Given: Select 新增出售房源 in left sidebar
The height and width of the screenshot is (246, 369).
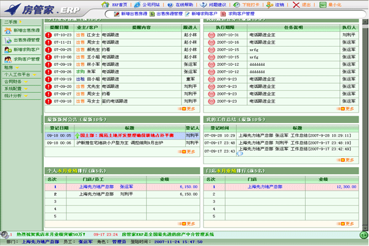Looking at the screenshot, I should [26, 30].
